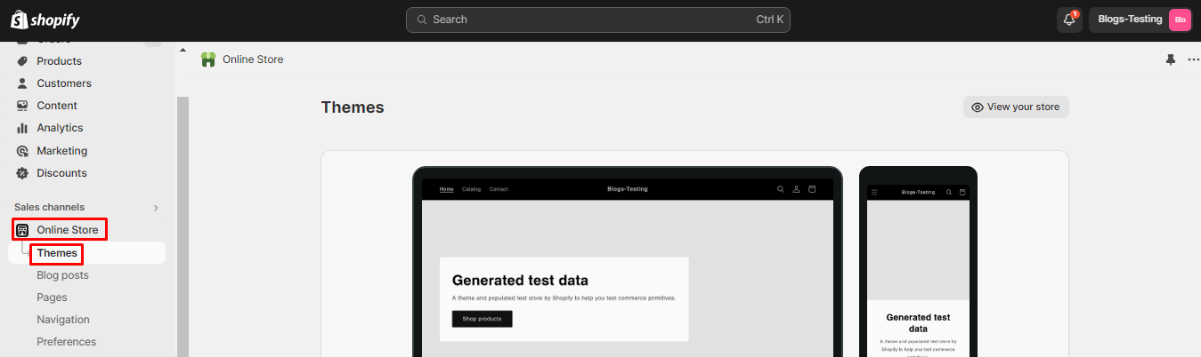Click the Shop products button in preview

(482, 319)
